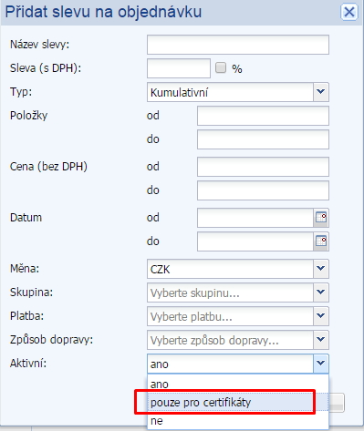Click the Název slevy input field
Image resolution: width=364 pixels, height=431 pixels.
click(x=238, y=45)
